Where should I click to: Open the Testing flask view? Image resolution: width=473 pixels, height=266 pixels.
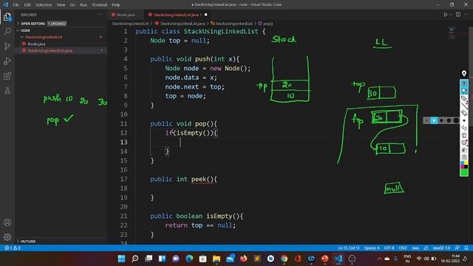point(7,90)
